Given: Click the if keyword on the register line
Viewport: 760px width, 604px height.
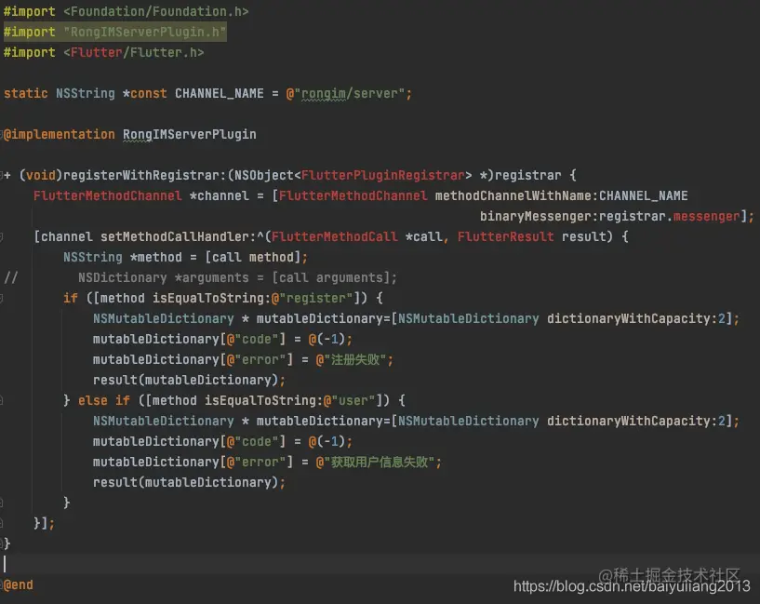Looking at the screenshot, I should pos(71,298).
